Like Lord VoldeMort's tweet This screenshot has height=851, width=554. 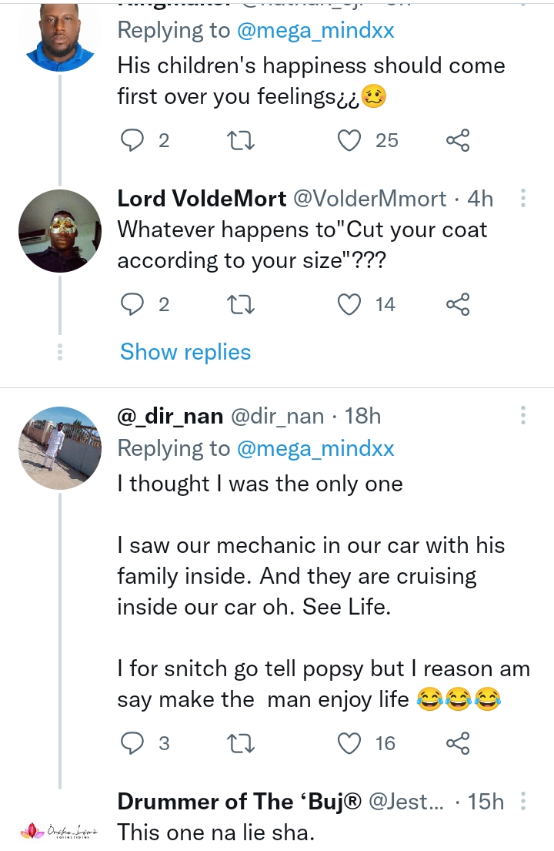350,305
